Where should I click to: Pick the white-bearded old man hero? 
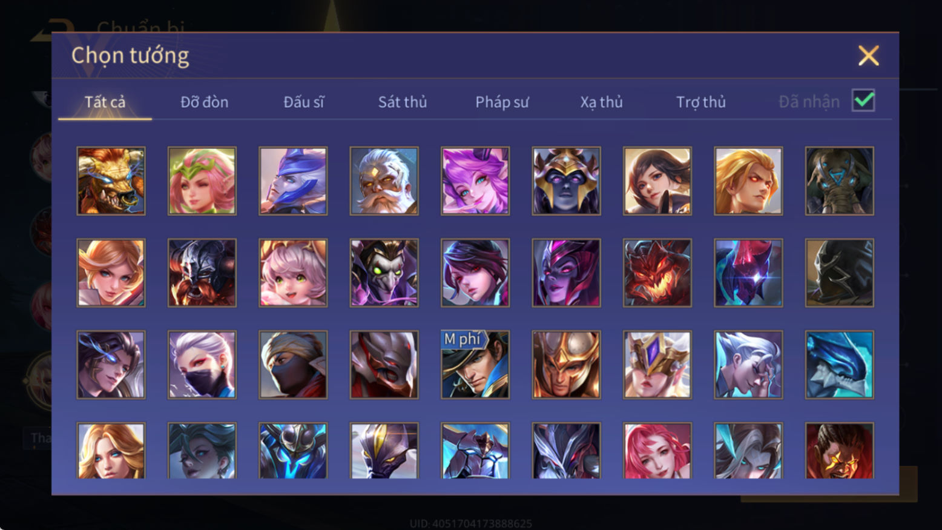coord(384,181)
